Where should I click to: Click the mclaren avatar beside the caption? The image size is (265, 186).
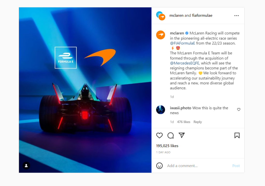tap(160, 35)
